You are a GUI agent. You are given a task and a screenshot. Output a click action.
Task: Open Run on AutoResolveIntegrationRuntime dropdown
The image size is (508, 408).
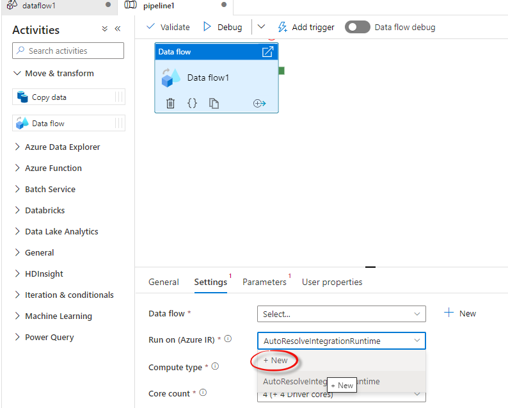pos(342,341)
